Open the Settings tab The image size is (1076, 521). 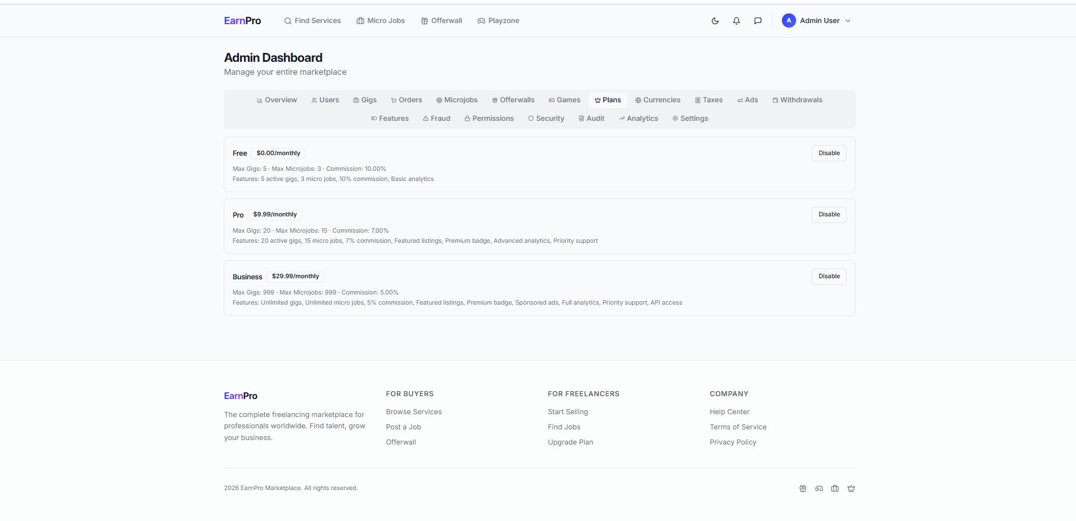click(x=690, y=119)
